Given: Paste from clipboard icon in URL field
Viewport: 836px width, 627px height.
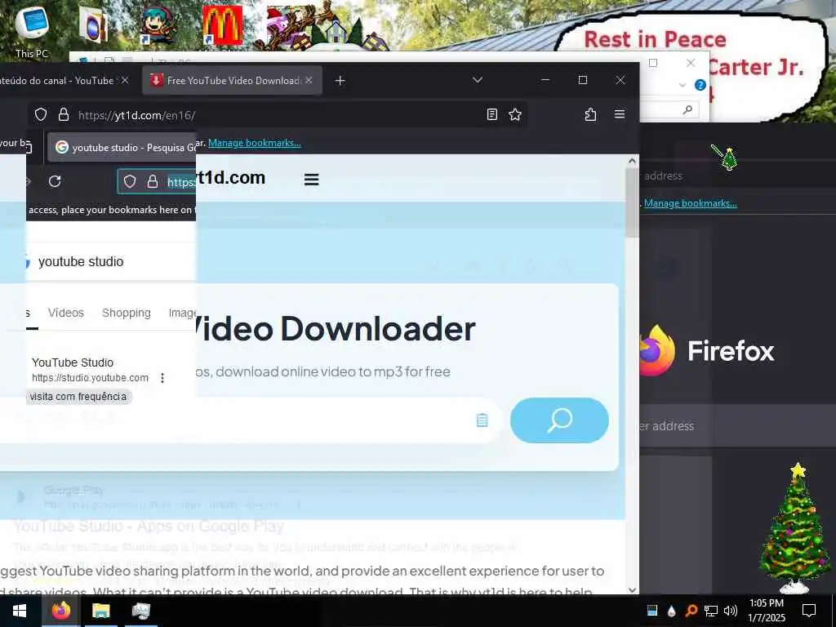Looking at the screenshot, I should [x=482, y=420].
